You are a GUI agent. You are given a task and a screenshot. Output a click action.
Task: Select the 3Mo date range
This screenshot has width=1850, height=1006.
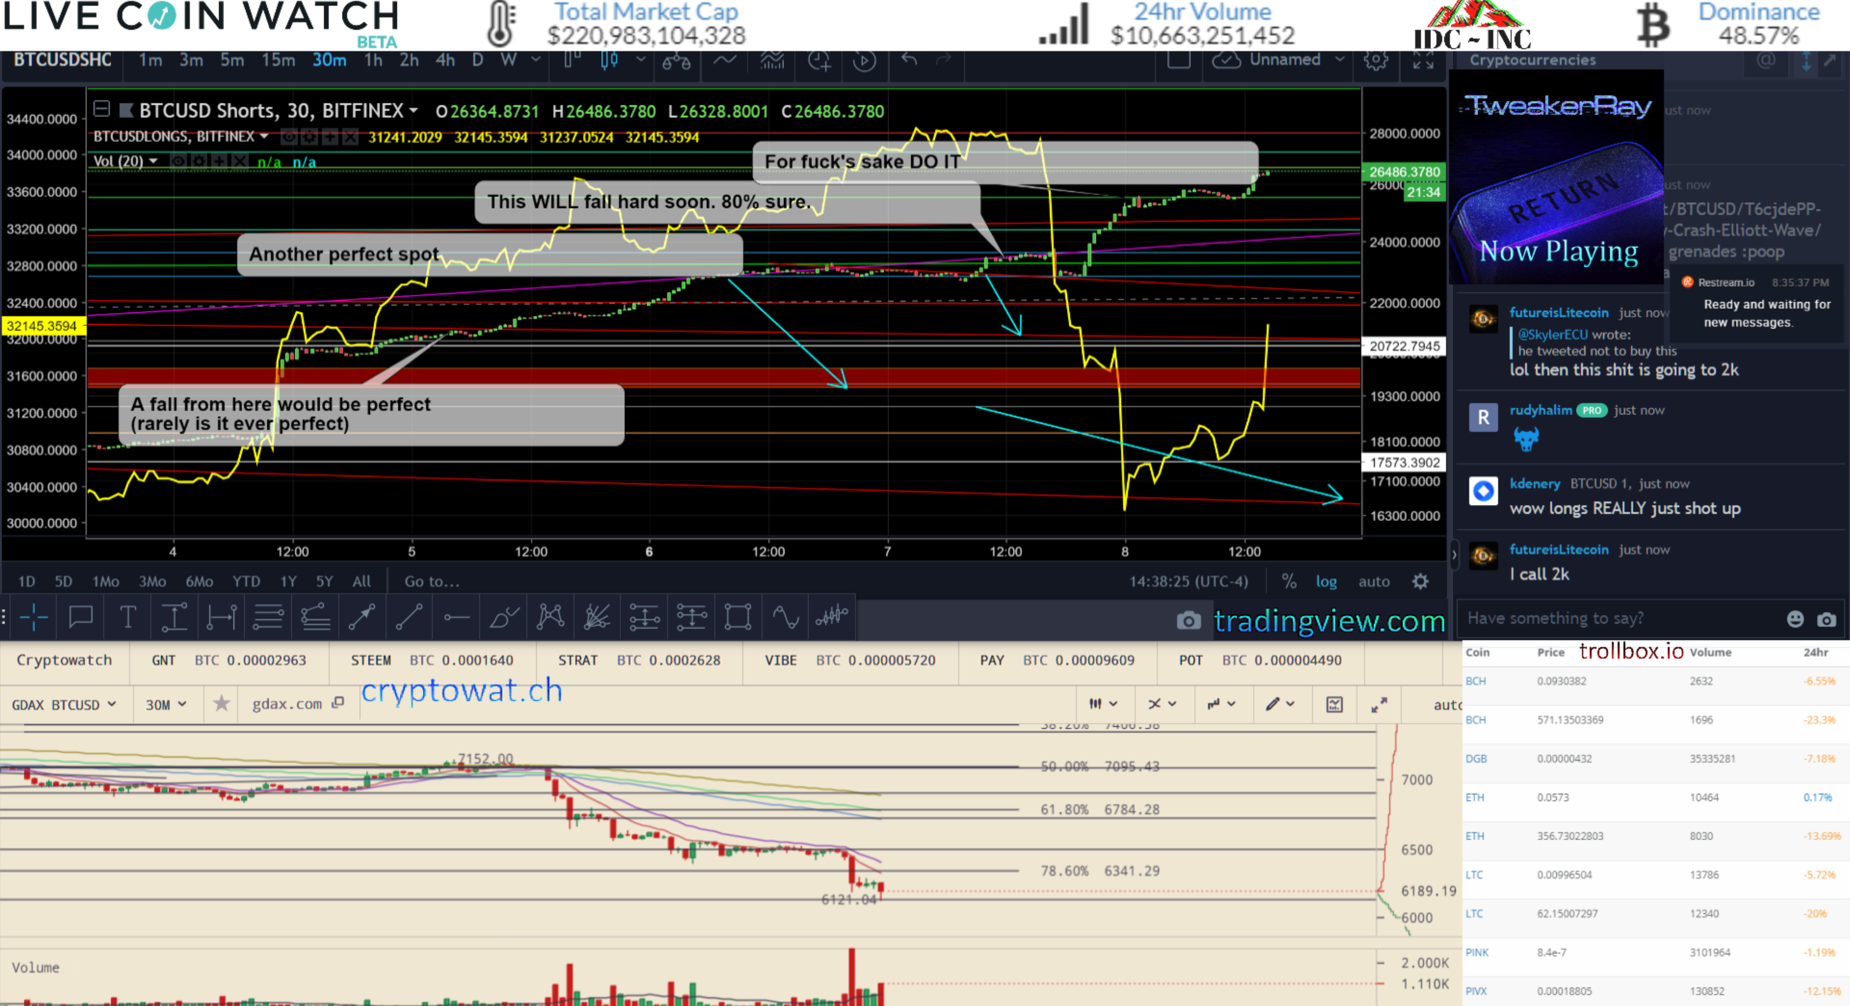(x=151, y=582)
